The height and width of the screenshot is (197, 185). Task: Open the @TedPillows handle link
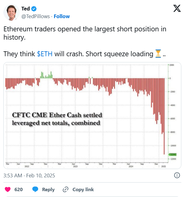(x=36, y=17)
